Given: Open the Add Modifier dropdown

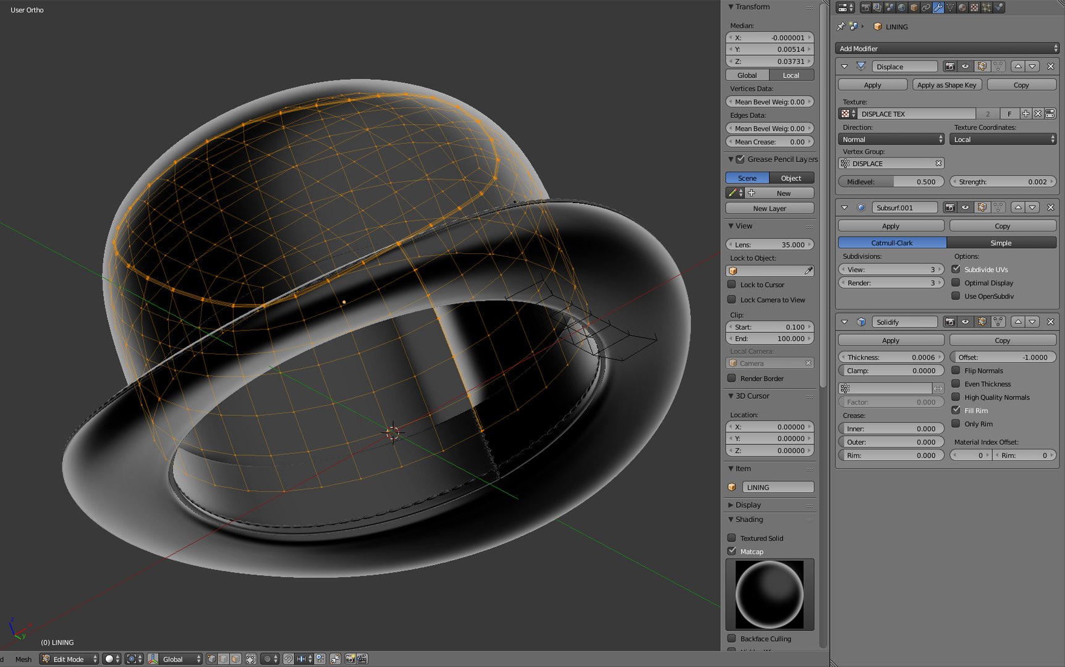Looking at the screenshot, I should pos(947,48).
